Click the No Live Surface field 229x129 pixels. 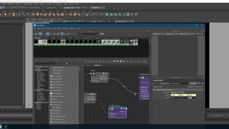[35, 8]
